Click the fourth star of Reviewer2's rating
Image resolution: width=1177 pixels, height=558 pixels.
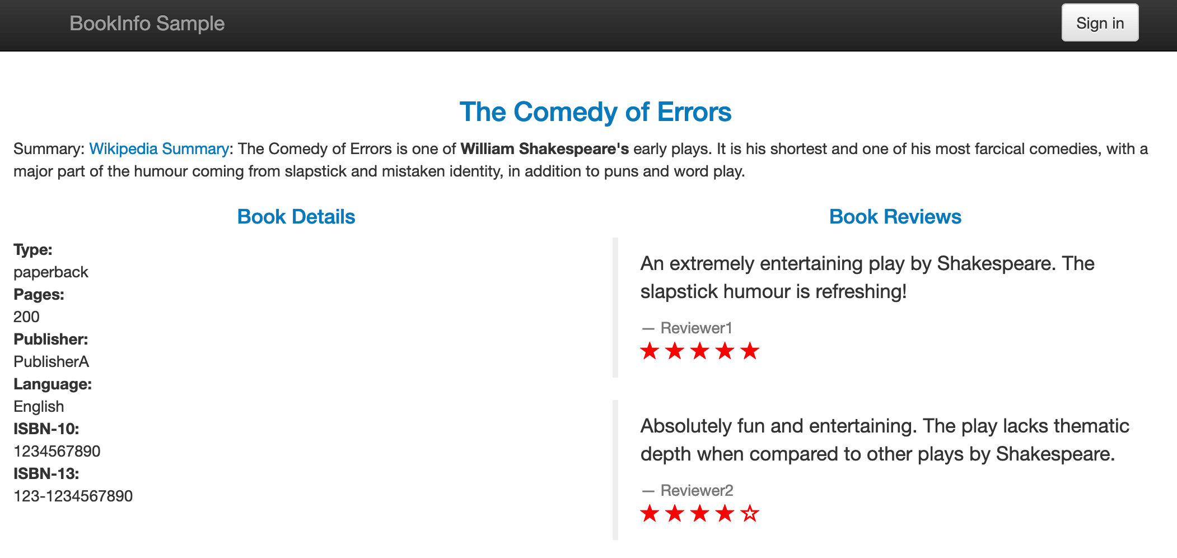(725, 513)
